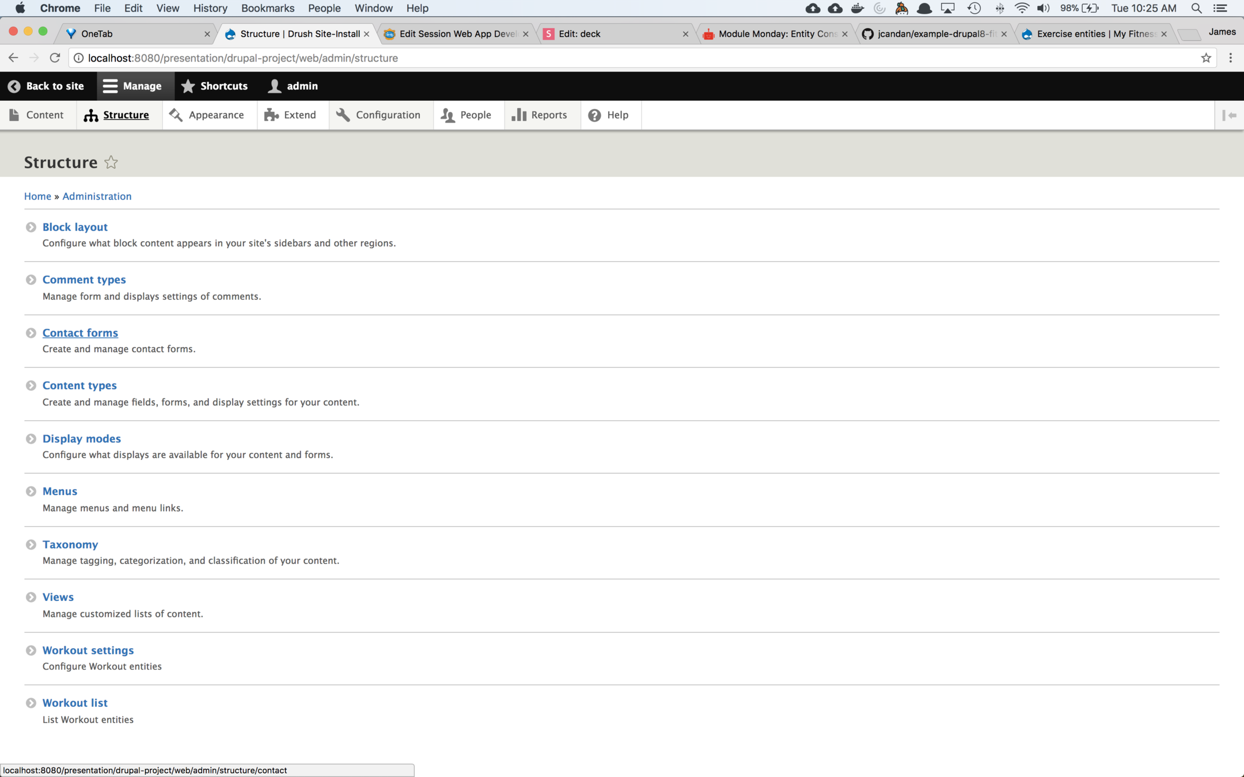Open the Content types link
1244x777 pixels.
click(x=79, y=385)
